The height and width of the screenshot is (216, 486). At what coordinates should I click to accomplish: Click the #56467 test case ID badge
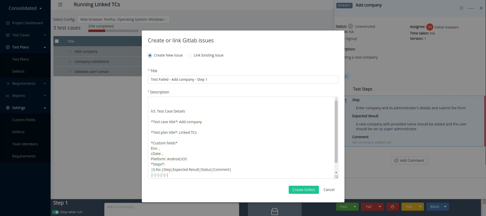pyautogui.click(x=344, y=5)
